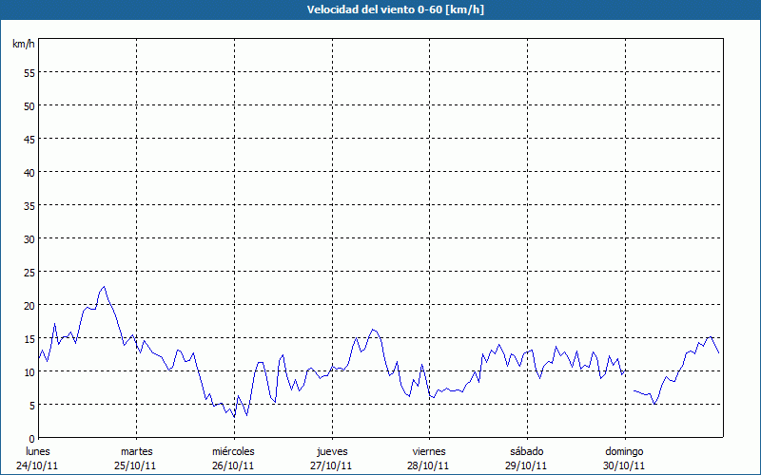
Task: Select the 55 tick label on the y-axis
Action: (29, 72)
